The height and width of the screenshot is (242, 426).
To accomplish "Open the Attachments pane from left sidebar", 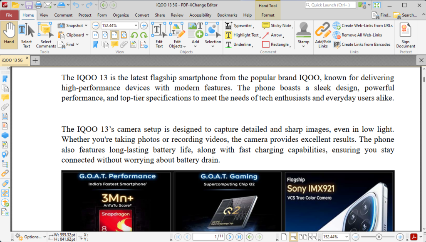I will 5,107.
